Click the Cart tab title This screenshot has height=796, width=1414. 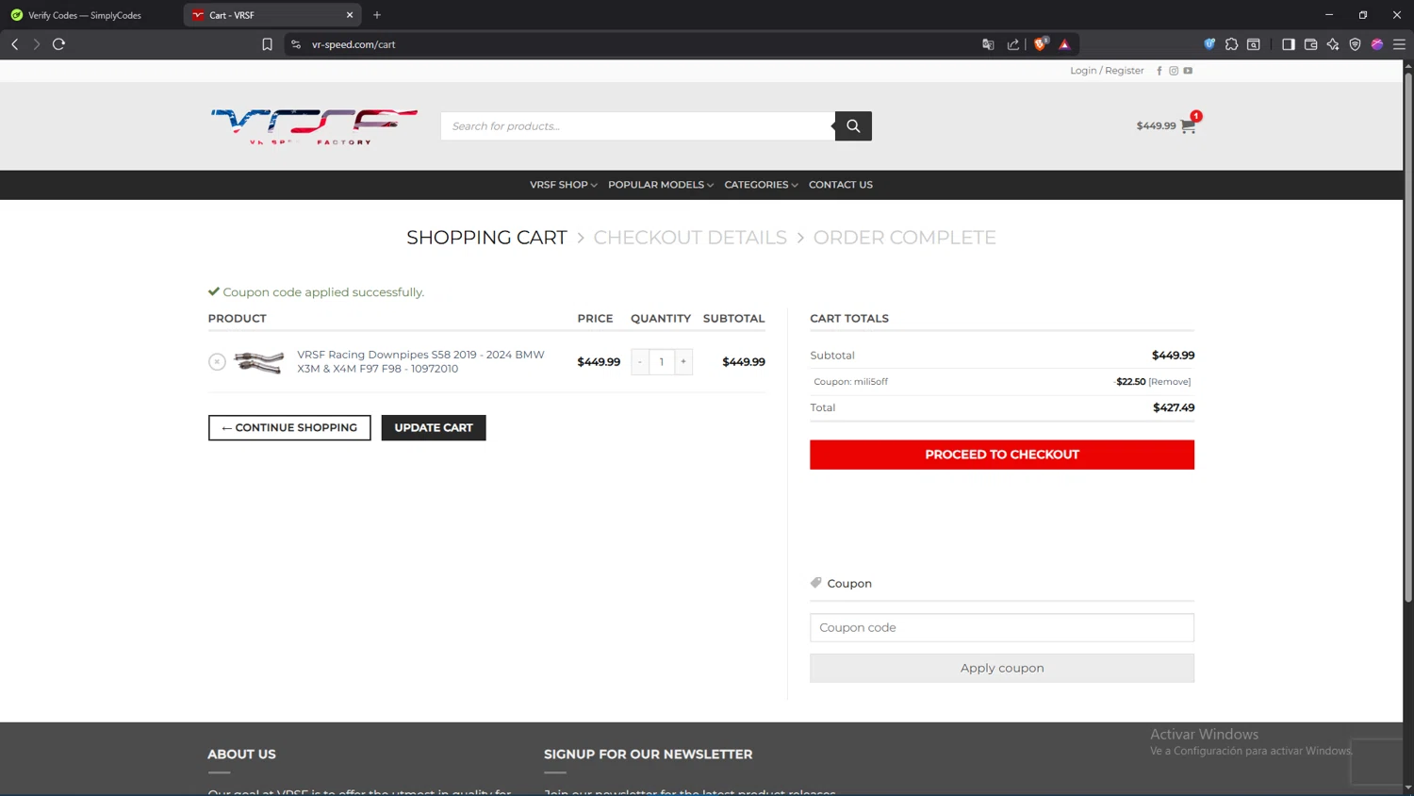tap(232, 15)
